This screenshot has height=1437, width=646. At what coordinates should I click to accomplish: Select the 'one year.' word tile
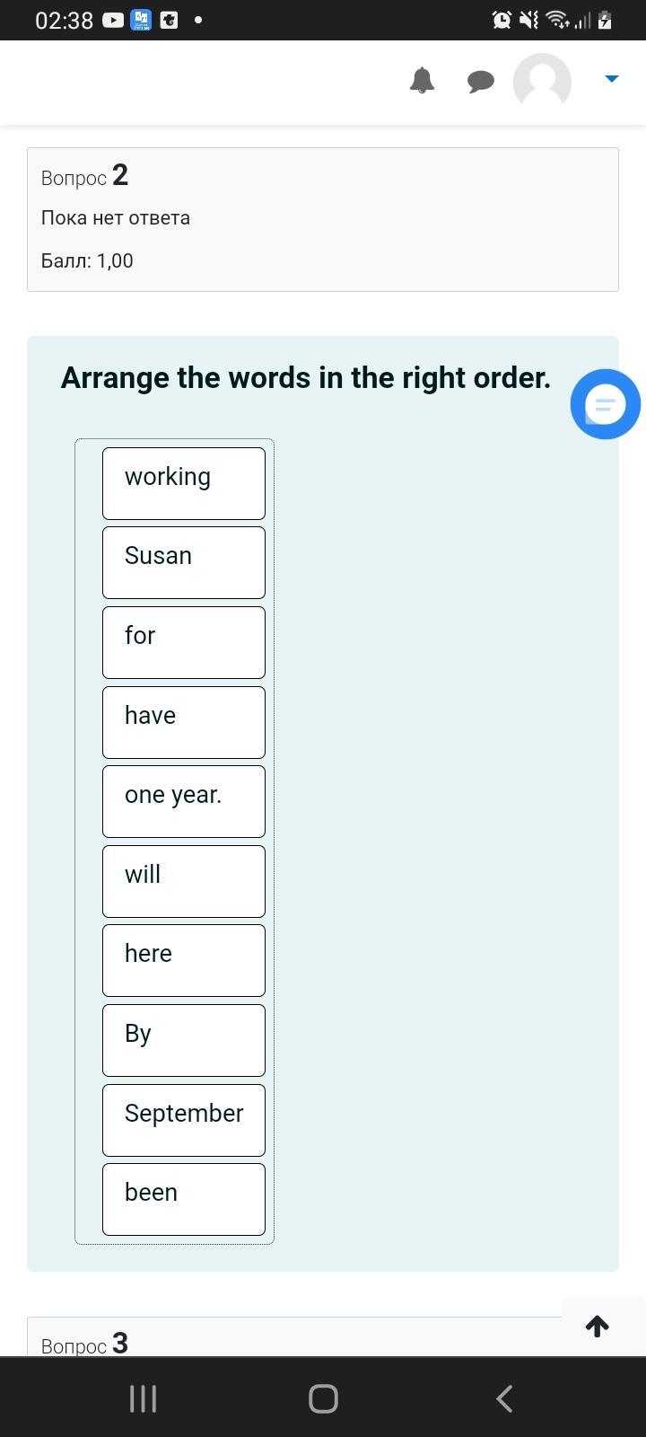click(184, 801)
